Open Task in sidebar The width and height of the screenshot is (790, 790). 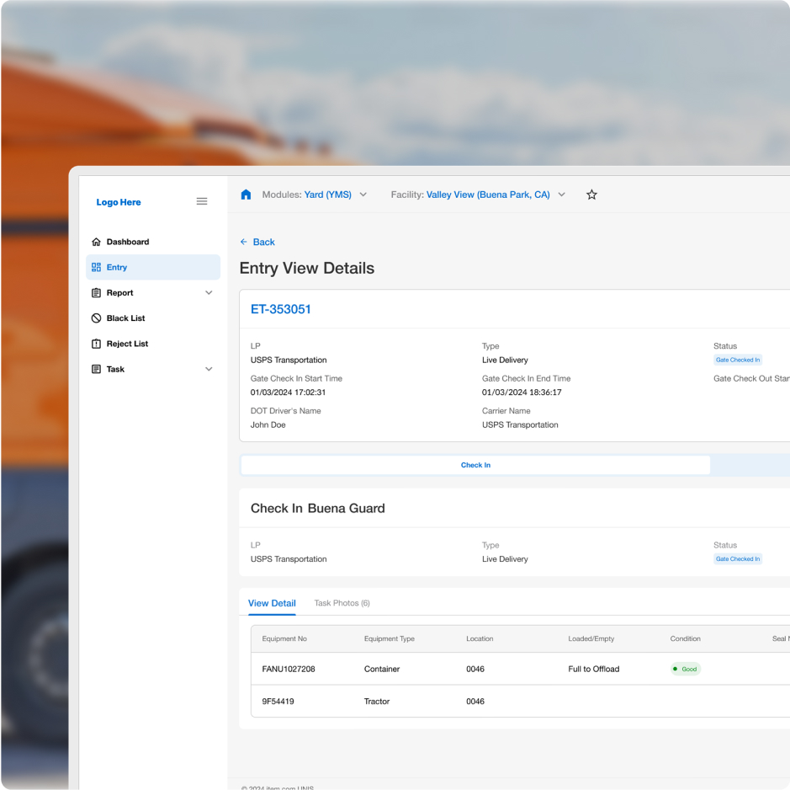[x=153, y=369]
